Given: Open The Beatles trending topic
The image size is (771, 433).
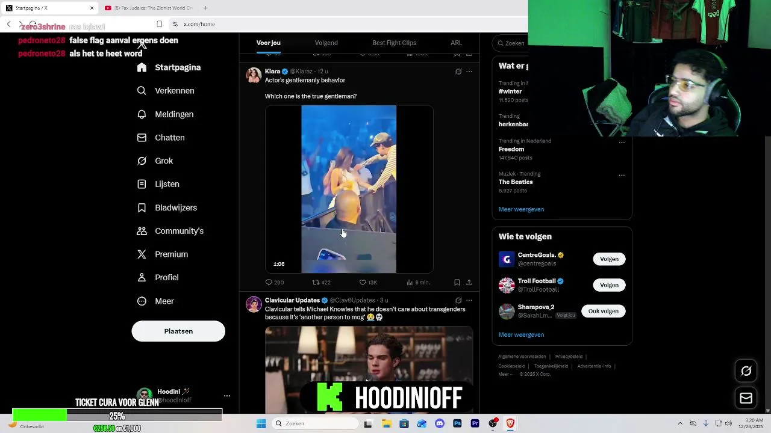Looking at the screenshot, I should 516,182.
